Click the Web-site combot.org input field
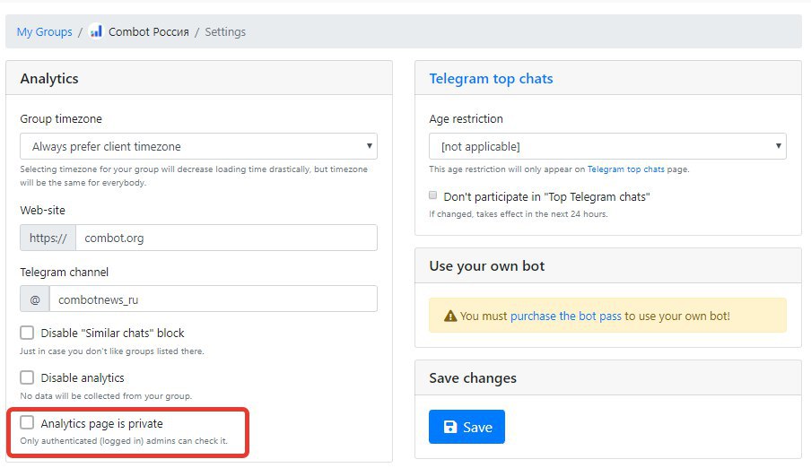The width and height of the screenshot is (811, 468). click(227, 238)
